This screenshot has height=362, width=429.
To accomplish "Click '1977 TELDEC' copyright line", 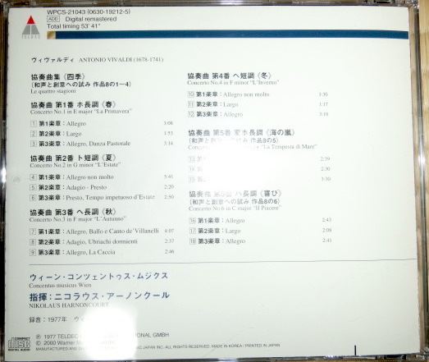I will click(x=103, y=336).
